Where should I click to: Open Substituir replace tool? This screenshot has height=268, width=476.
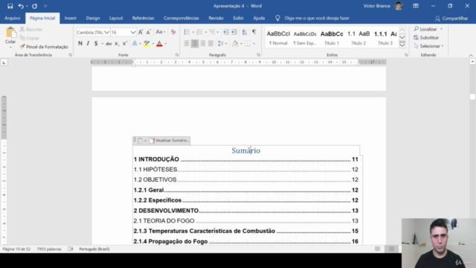426,38
